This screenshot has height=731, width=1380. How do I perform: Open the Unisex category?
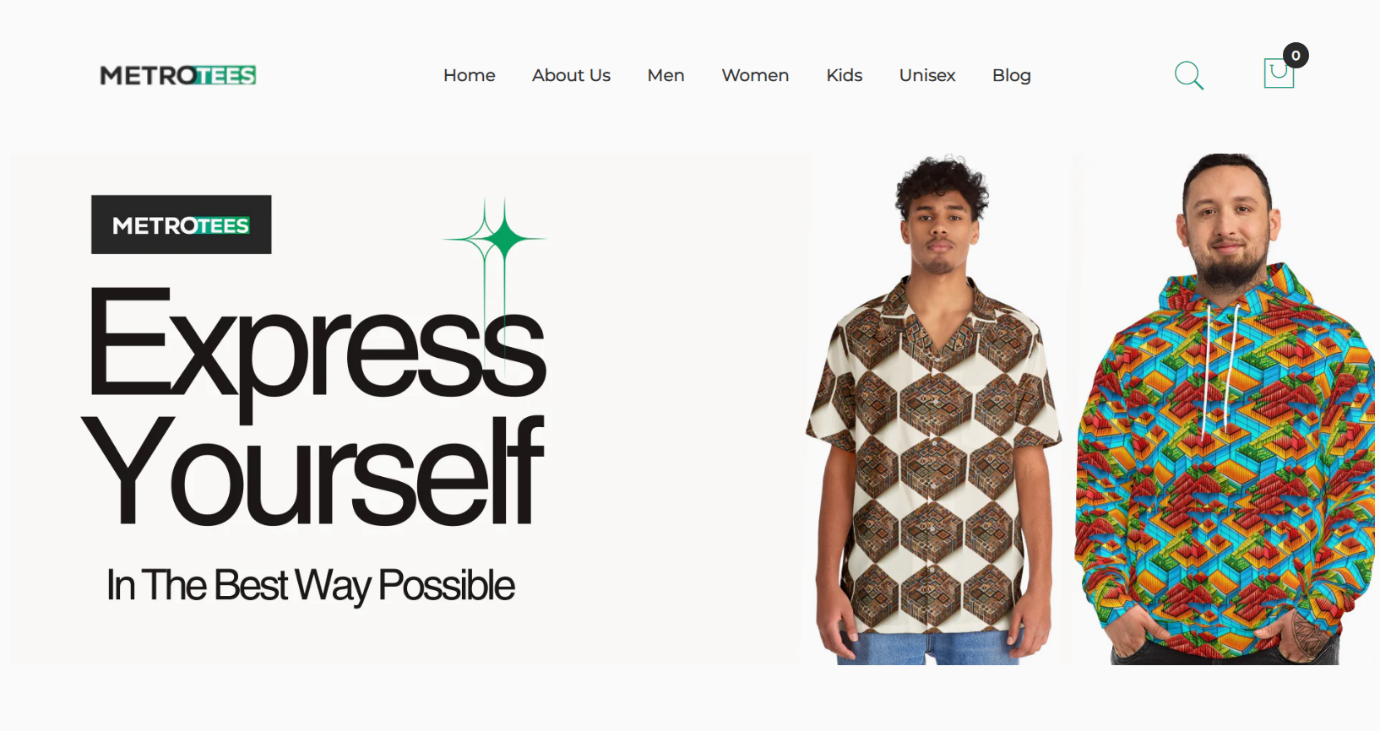click(927, 75)
